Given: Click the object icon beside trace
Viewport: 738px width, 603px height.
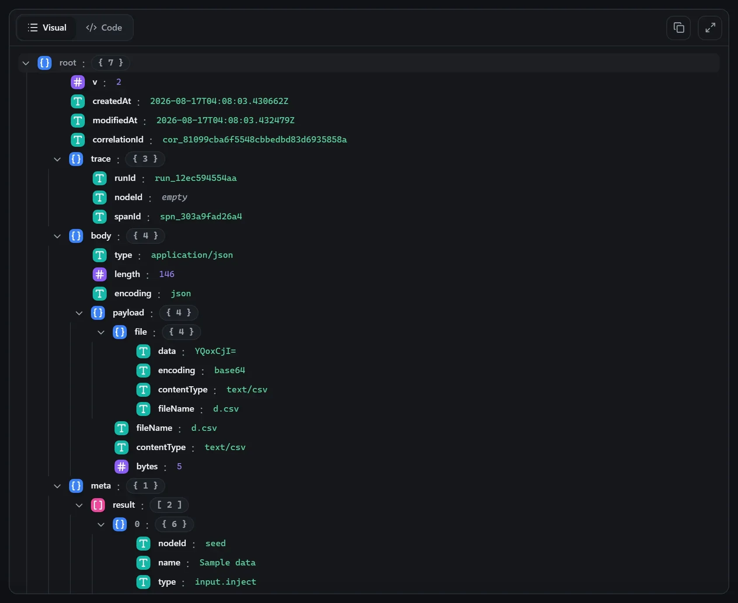Looking at the screenshot, I should click(x=76, y=159).
